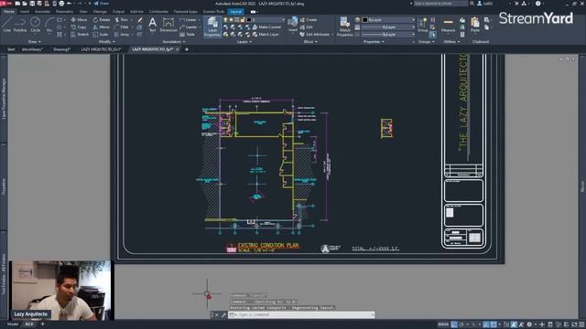Click the Table tool

click(187, 35)
